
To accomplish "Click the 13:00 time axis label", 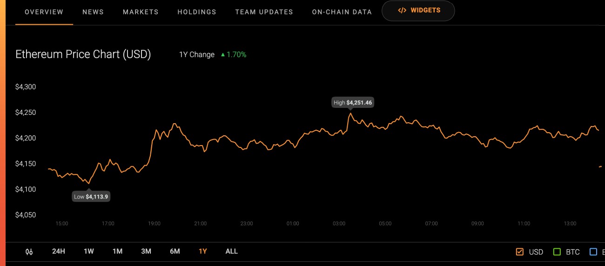I will (570, 224).
